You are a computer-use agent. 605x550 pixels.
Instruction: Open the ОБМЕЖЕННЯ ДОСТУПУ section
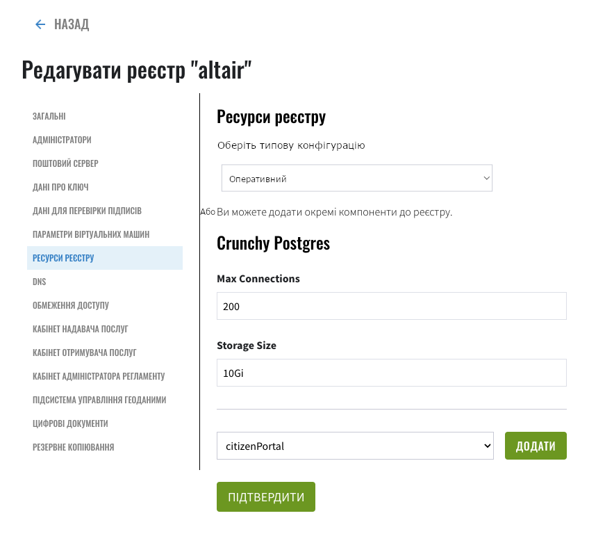(x=71, y=305)
